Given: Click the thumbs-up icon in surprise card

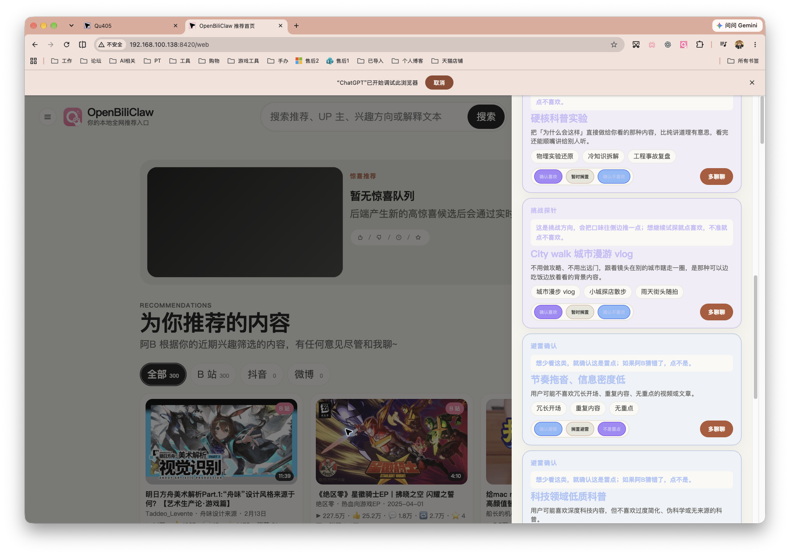Looking at the screenshot, I should point(360,237).
